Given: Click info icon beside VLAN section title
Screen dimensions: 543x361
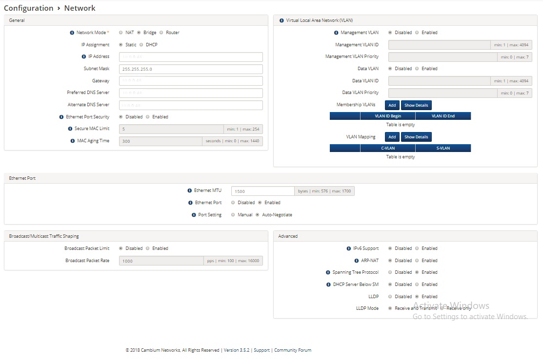Looking at the screenshot, I should [282, 20].
